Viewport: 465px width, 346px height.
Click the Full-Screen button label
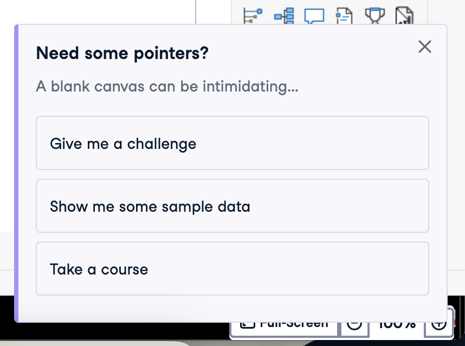(294, 325)
